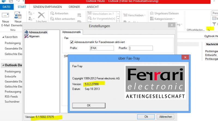Click the Neue E-Mail icon

pyautogui.click(x=5, y=15)
